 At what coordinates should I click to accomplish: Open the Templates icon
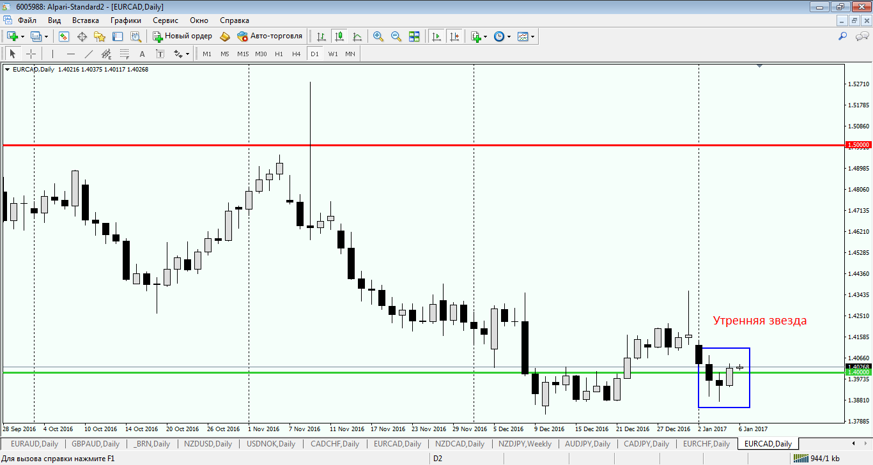(x=523, y=36)
